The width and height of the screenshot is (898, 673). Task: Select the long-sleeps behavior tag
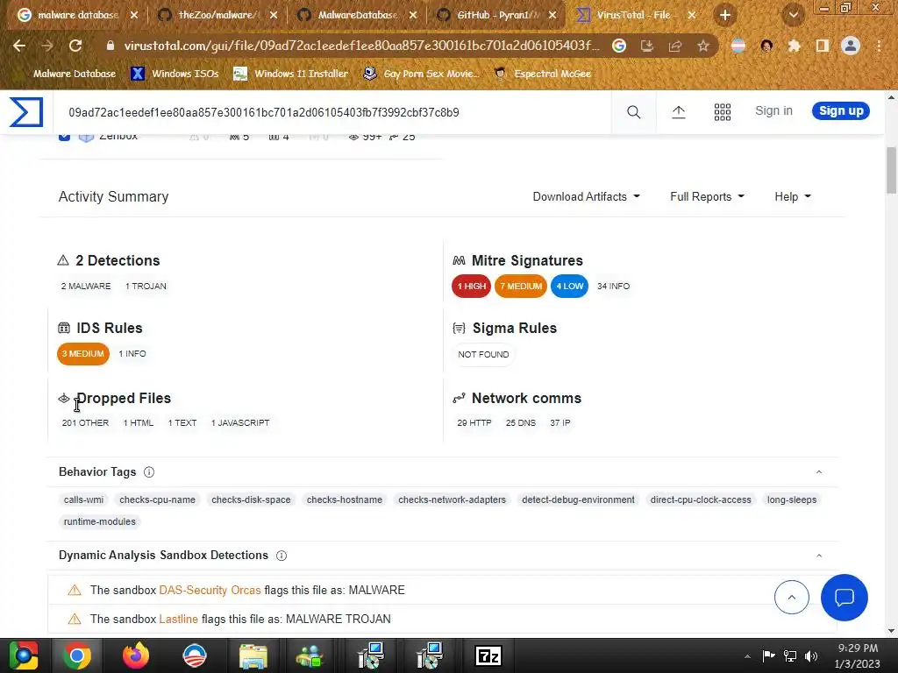coord(792,499)
